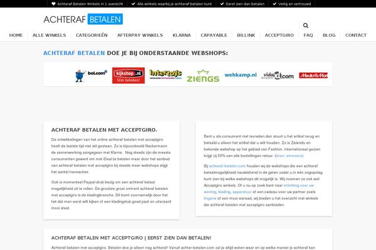Open the kijkshop.nl webshop logo

[128, 76]
